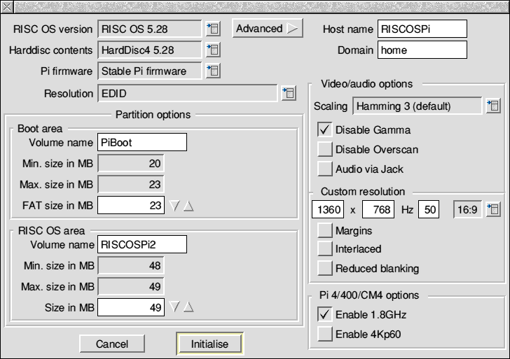510x359 pixels.
Task: Edit RISC OS area Volume name field
Action: [142, 244]
